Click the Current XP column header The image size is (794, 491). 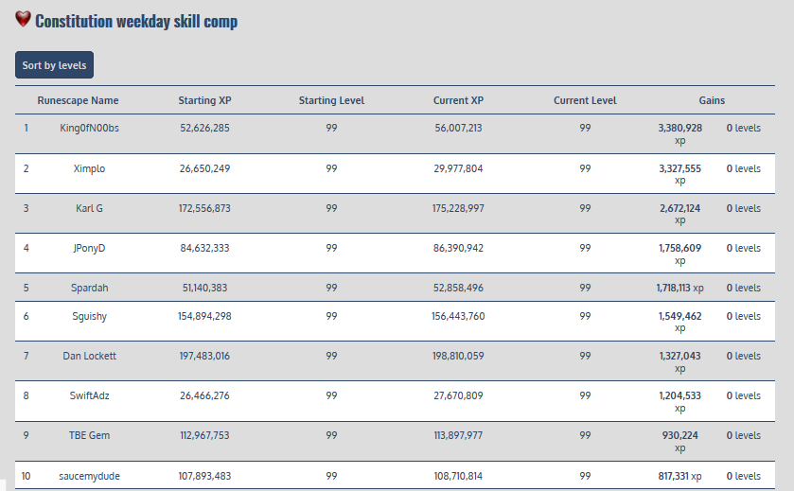(458, 100)
